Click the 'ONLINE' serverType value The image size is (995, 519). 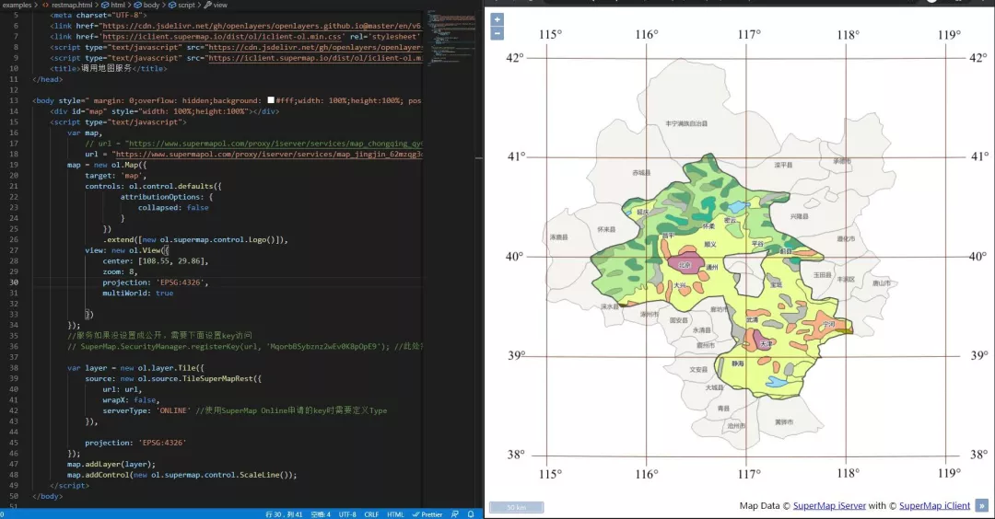point(173,410)
